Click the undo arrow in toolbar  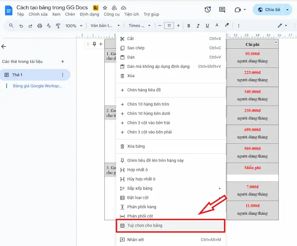point(21,26)
